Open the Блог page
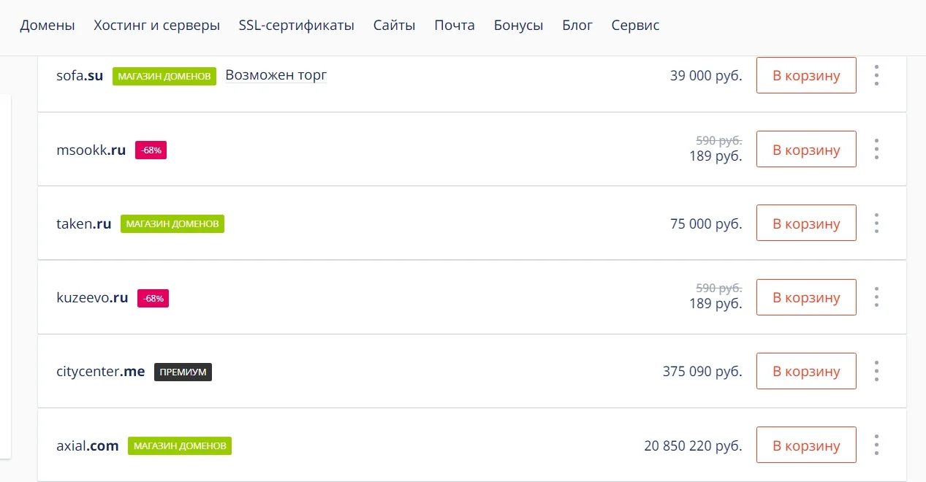This screenshot has width=926, height=482. (x=577, y=26)
